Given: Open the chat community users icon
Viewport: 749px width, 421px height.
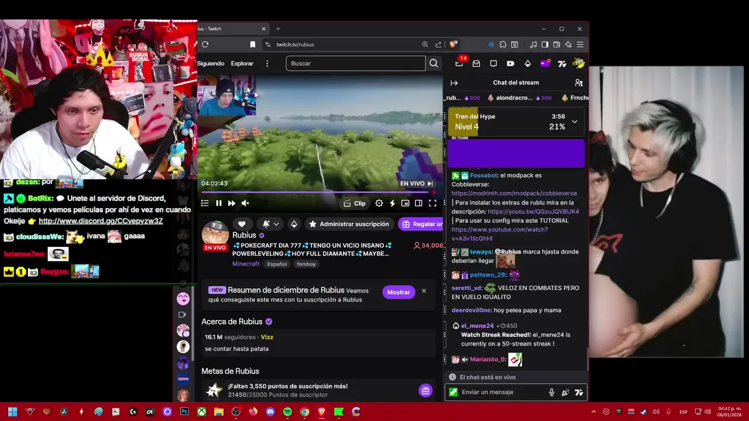Looking at the screenshot, I should tap(579, 83).
